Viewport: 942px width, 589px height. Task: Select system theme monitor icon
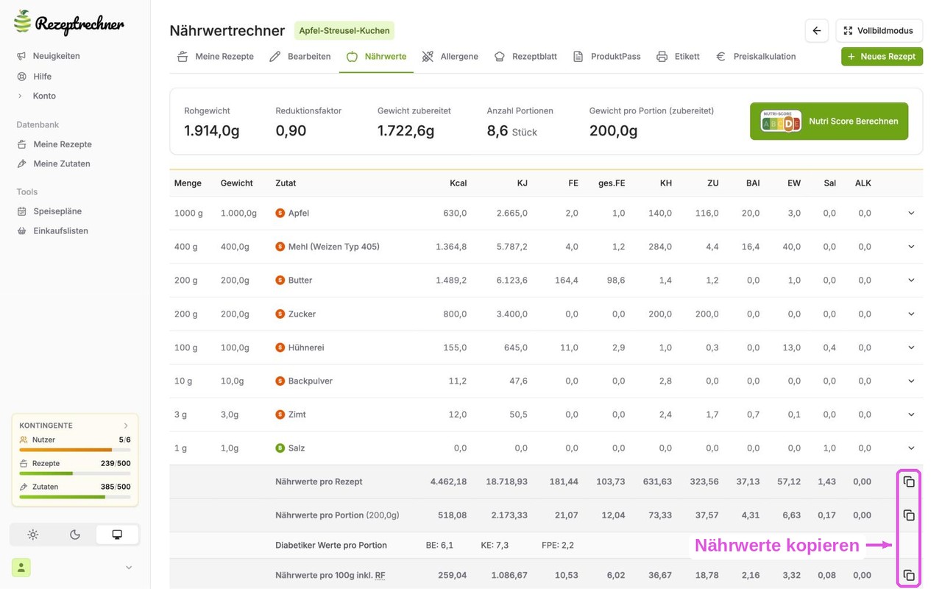point(117,535)
